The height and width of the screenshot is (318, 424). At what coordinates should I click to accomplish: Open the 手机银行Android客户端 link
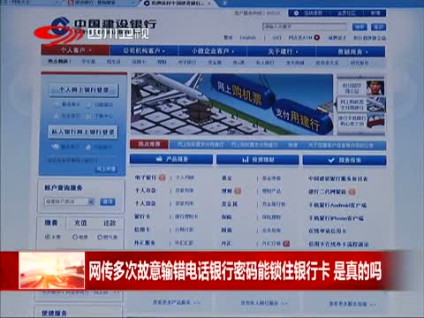(337, 205)
